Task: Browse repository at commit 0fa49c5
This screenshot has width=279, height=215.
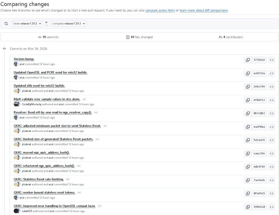Action: tap(272, 193)
